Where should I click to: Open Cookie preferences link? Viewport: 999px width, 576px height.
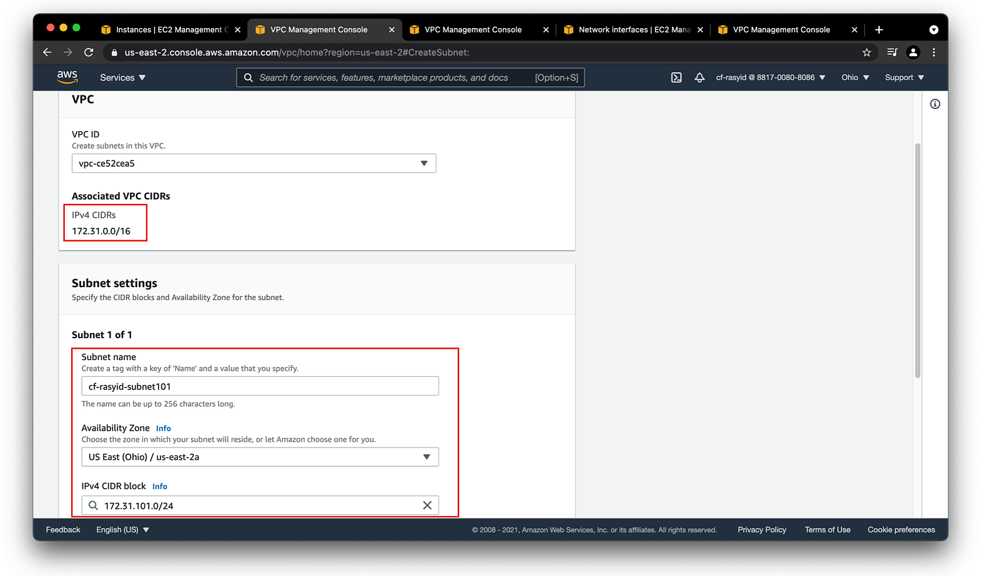[901, 530]
